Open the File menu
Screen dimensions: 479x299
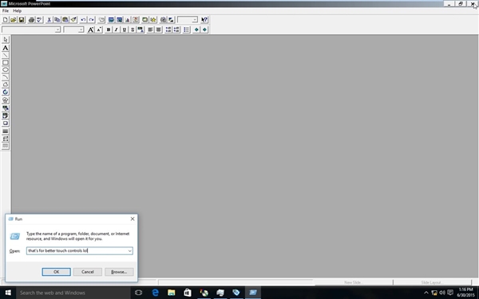(x=6, y=10)
